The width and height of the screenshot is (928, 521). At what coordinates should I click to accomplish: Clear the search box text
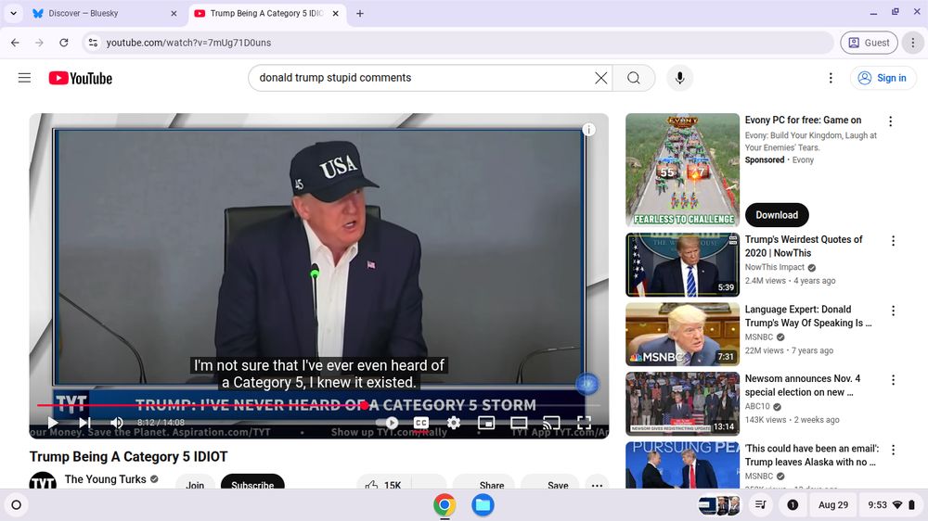pyautogui.click(x=600, y=78)
